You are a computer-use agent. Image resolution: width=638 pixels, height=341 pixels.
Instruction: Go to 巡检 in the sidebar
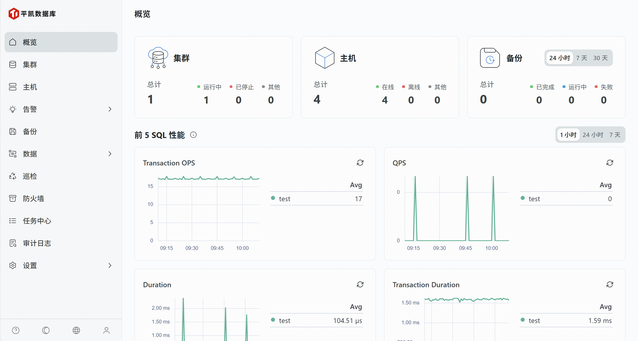pos(30,176)
